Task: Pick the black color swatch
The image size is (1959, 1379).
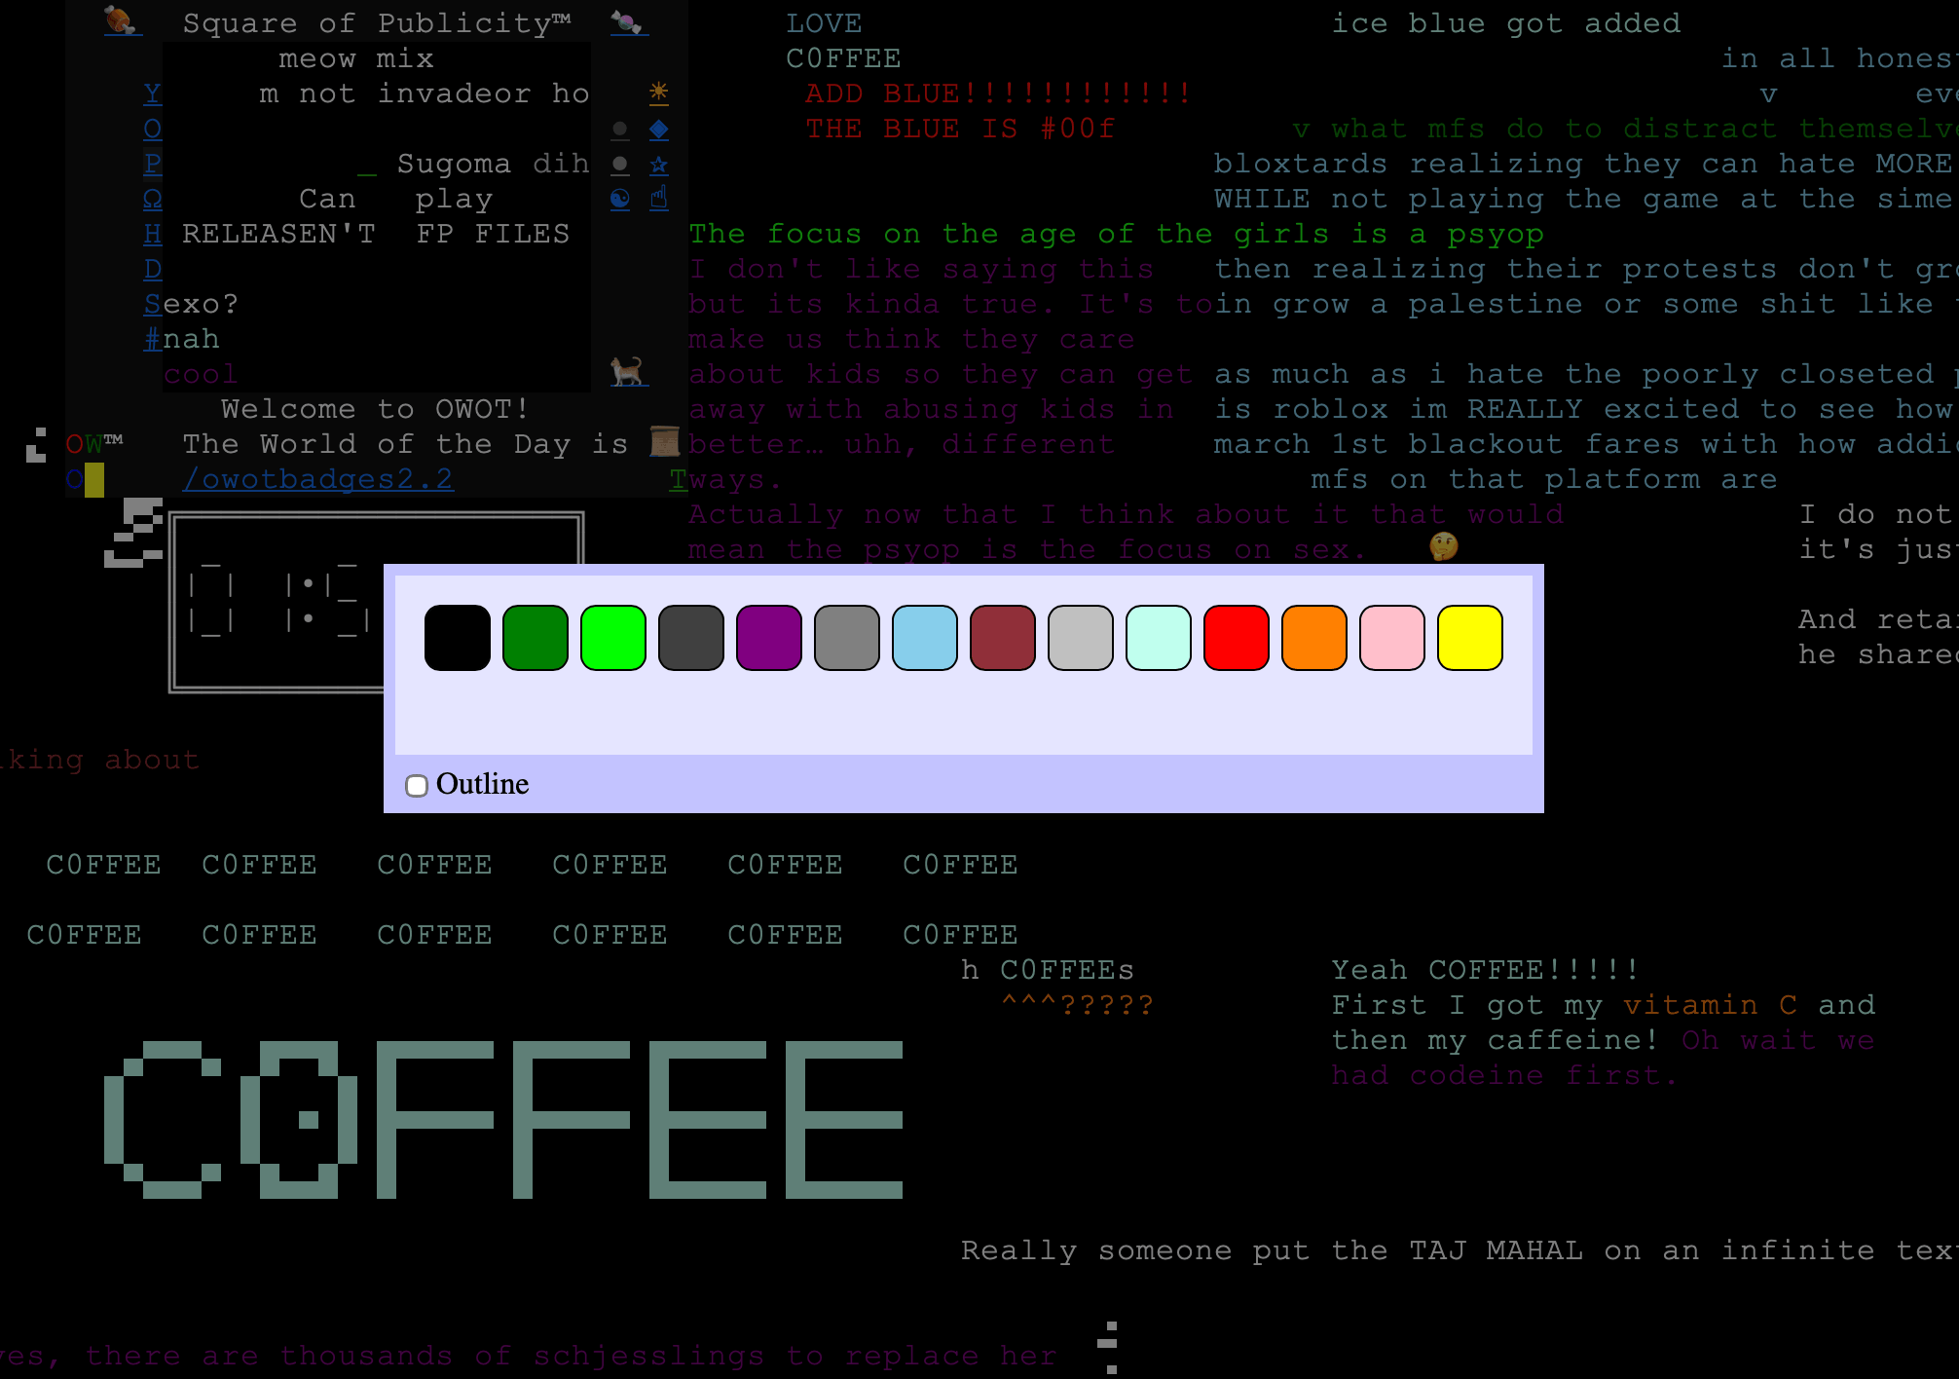Action: point(458,638)
